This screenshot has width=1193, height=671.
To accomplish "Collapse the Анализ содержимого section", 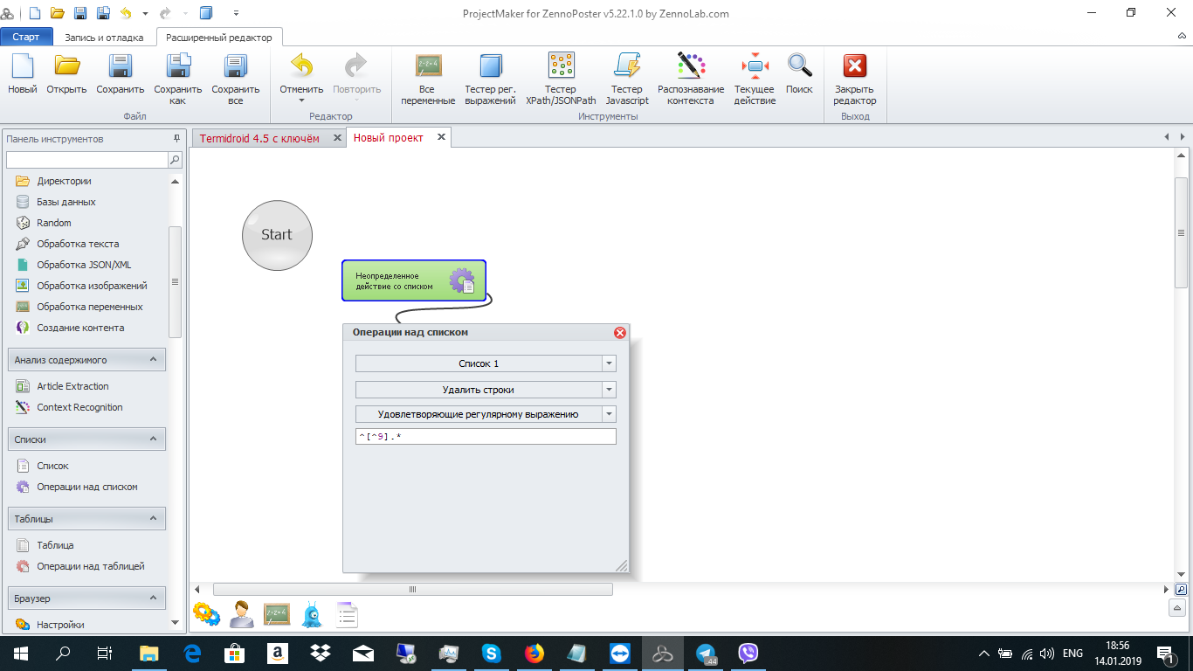I will pos(153,360).
